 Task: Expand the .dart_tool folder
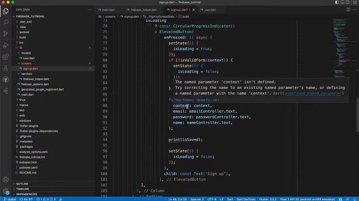(26, 22)
